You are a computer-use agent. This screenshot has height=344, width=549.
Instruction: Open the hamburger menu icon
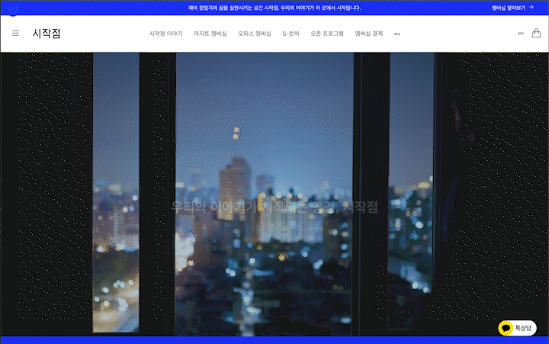[x=15, y=34]
